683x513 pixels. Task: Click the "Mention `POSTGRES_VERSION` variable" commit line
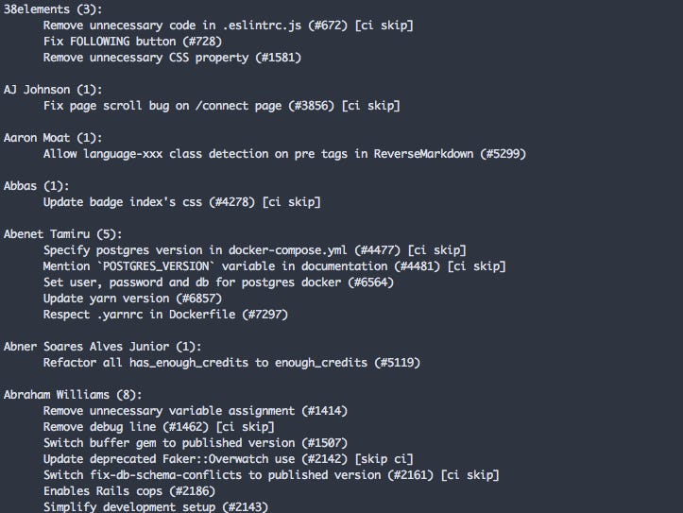274,265
